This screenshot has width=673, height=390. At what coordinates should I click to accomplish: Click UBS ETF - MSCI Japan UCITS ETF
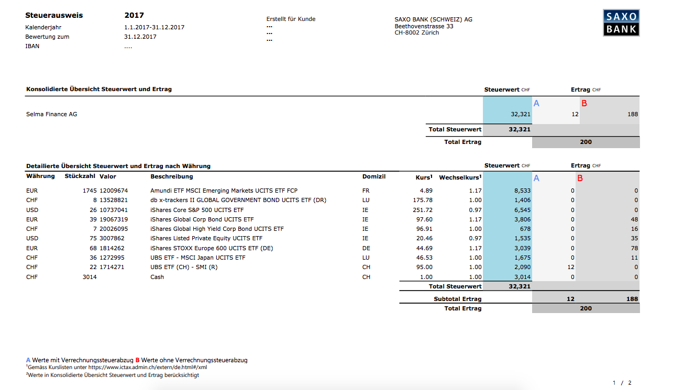(198, 258)
